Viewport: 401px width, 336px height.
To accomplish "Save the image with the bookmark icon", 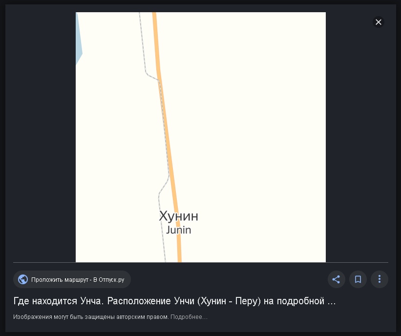I will click(x=358, y=279).
